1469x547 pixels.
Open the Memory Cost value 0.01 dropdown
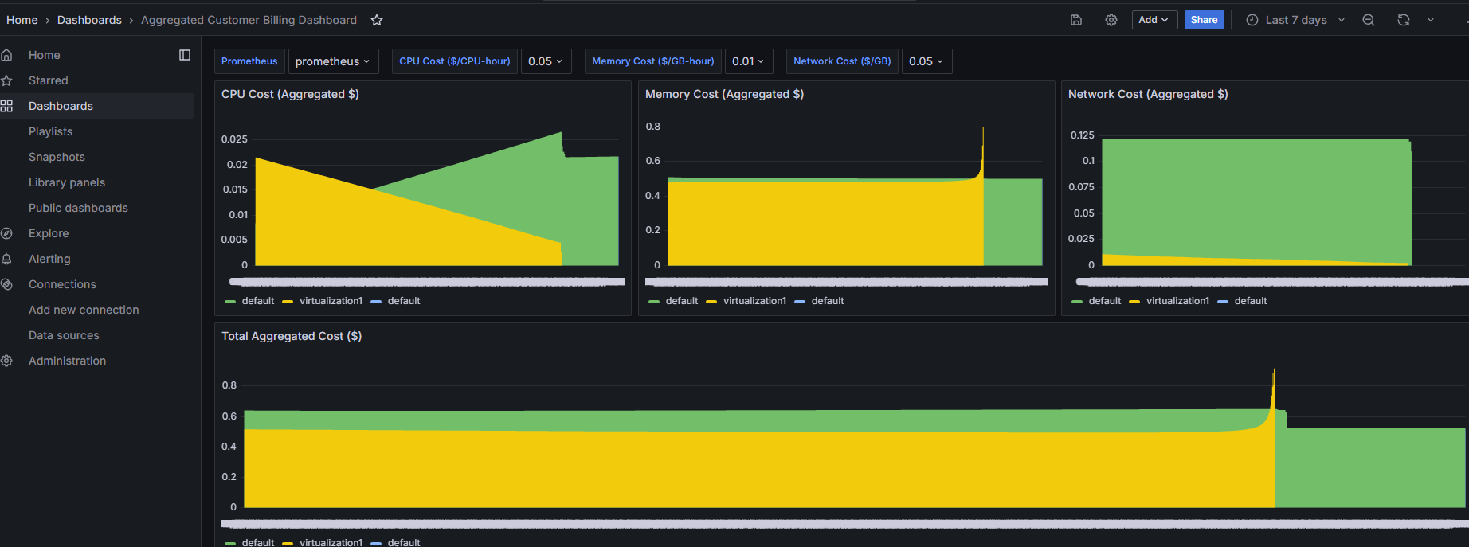[749, 61]
